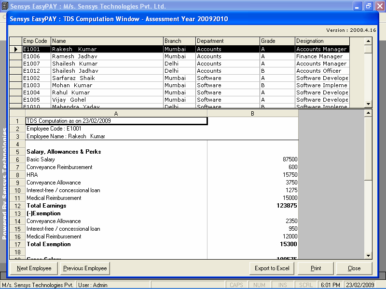Click Employee Name : Rakesh Kumar cell

click(116, 136)
